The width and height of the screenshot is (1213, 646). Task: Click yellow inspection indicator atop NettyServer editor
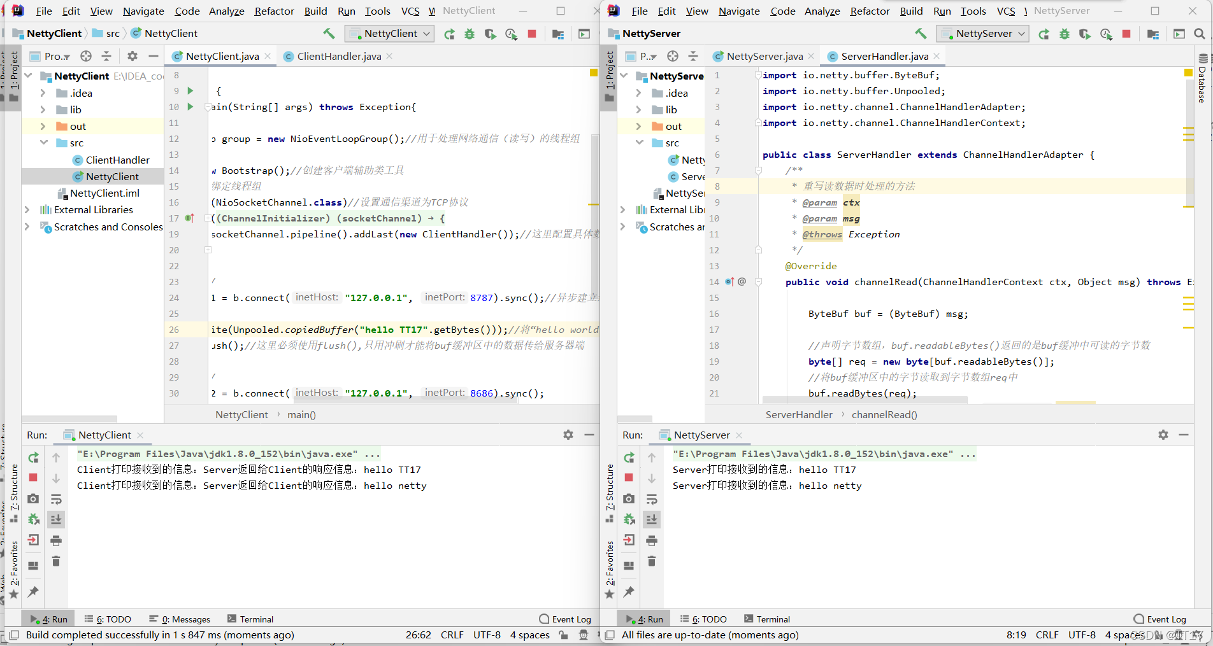click(x=1188, y=73)
